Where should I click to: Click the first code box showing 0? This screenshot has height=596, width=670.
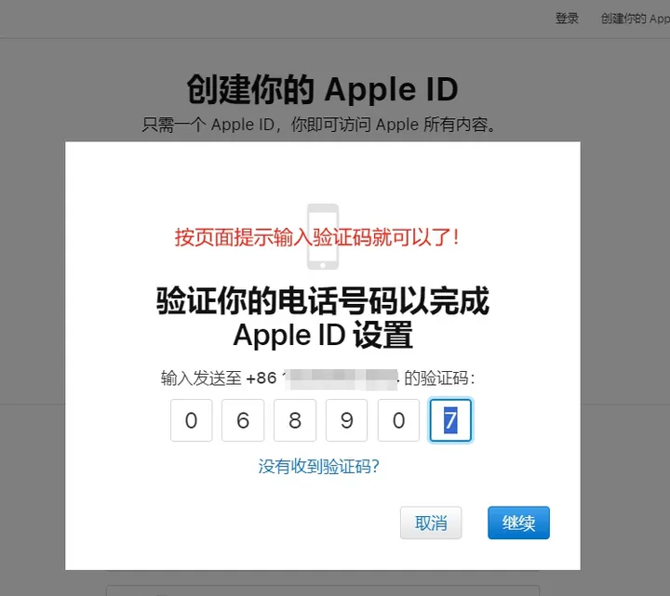tap(191, 420)
